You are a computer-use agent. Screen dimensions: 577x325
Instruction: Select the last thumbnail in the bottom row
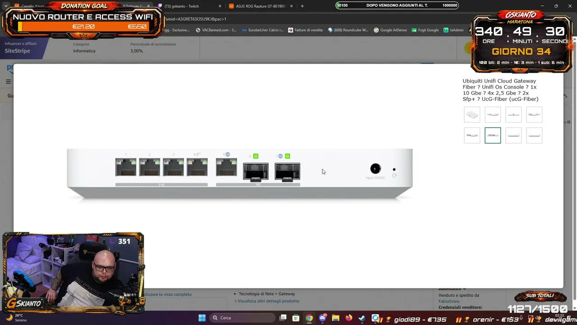point(534,135)
